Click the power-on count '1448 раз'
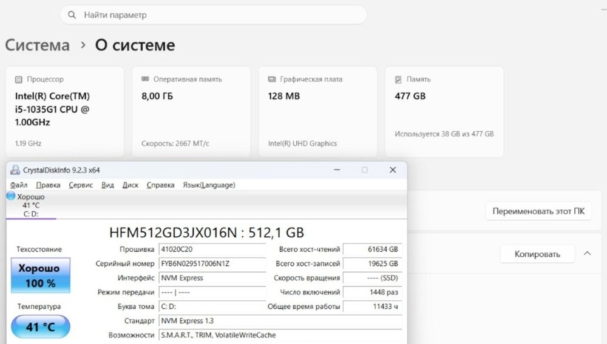 373,293
